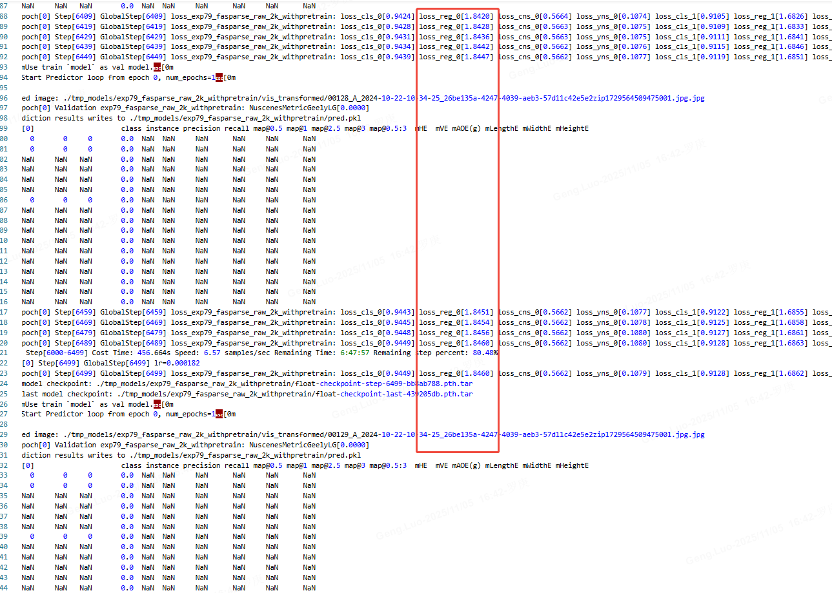The image size is (832, 593).
Task: Click loss_cls_0[0.9445] in the log
Action: (x=378, y=322)
